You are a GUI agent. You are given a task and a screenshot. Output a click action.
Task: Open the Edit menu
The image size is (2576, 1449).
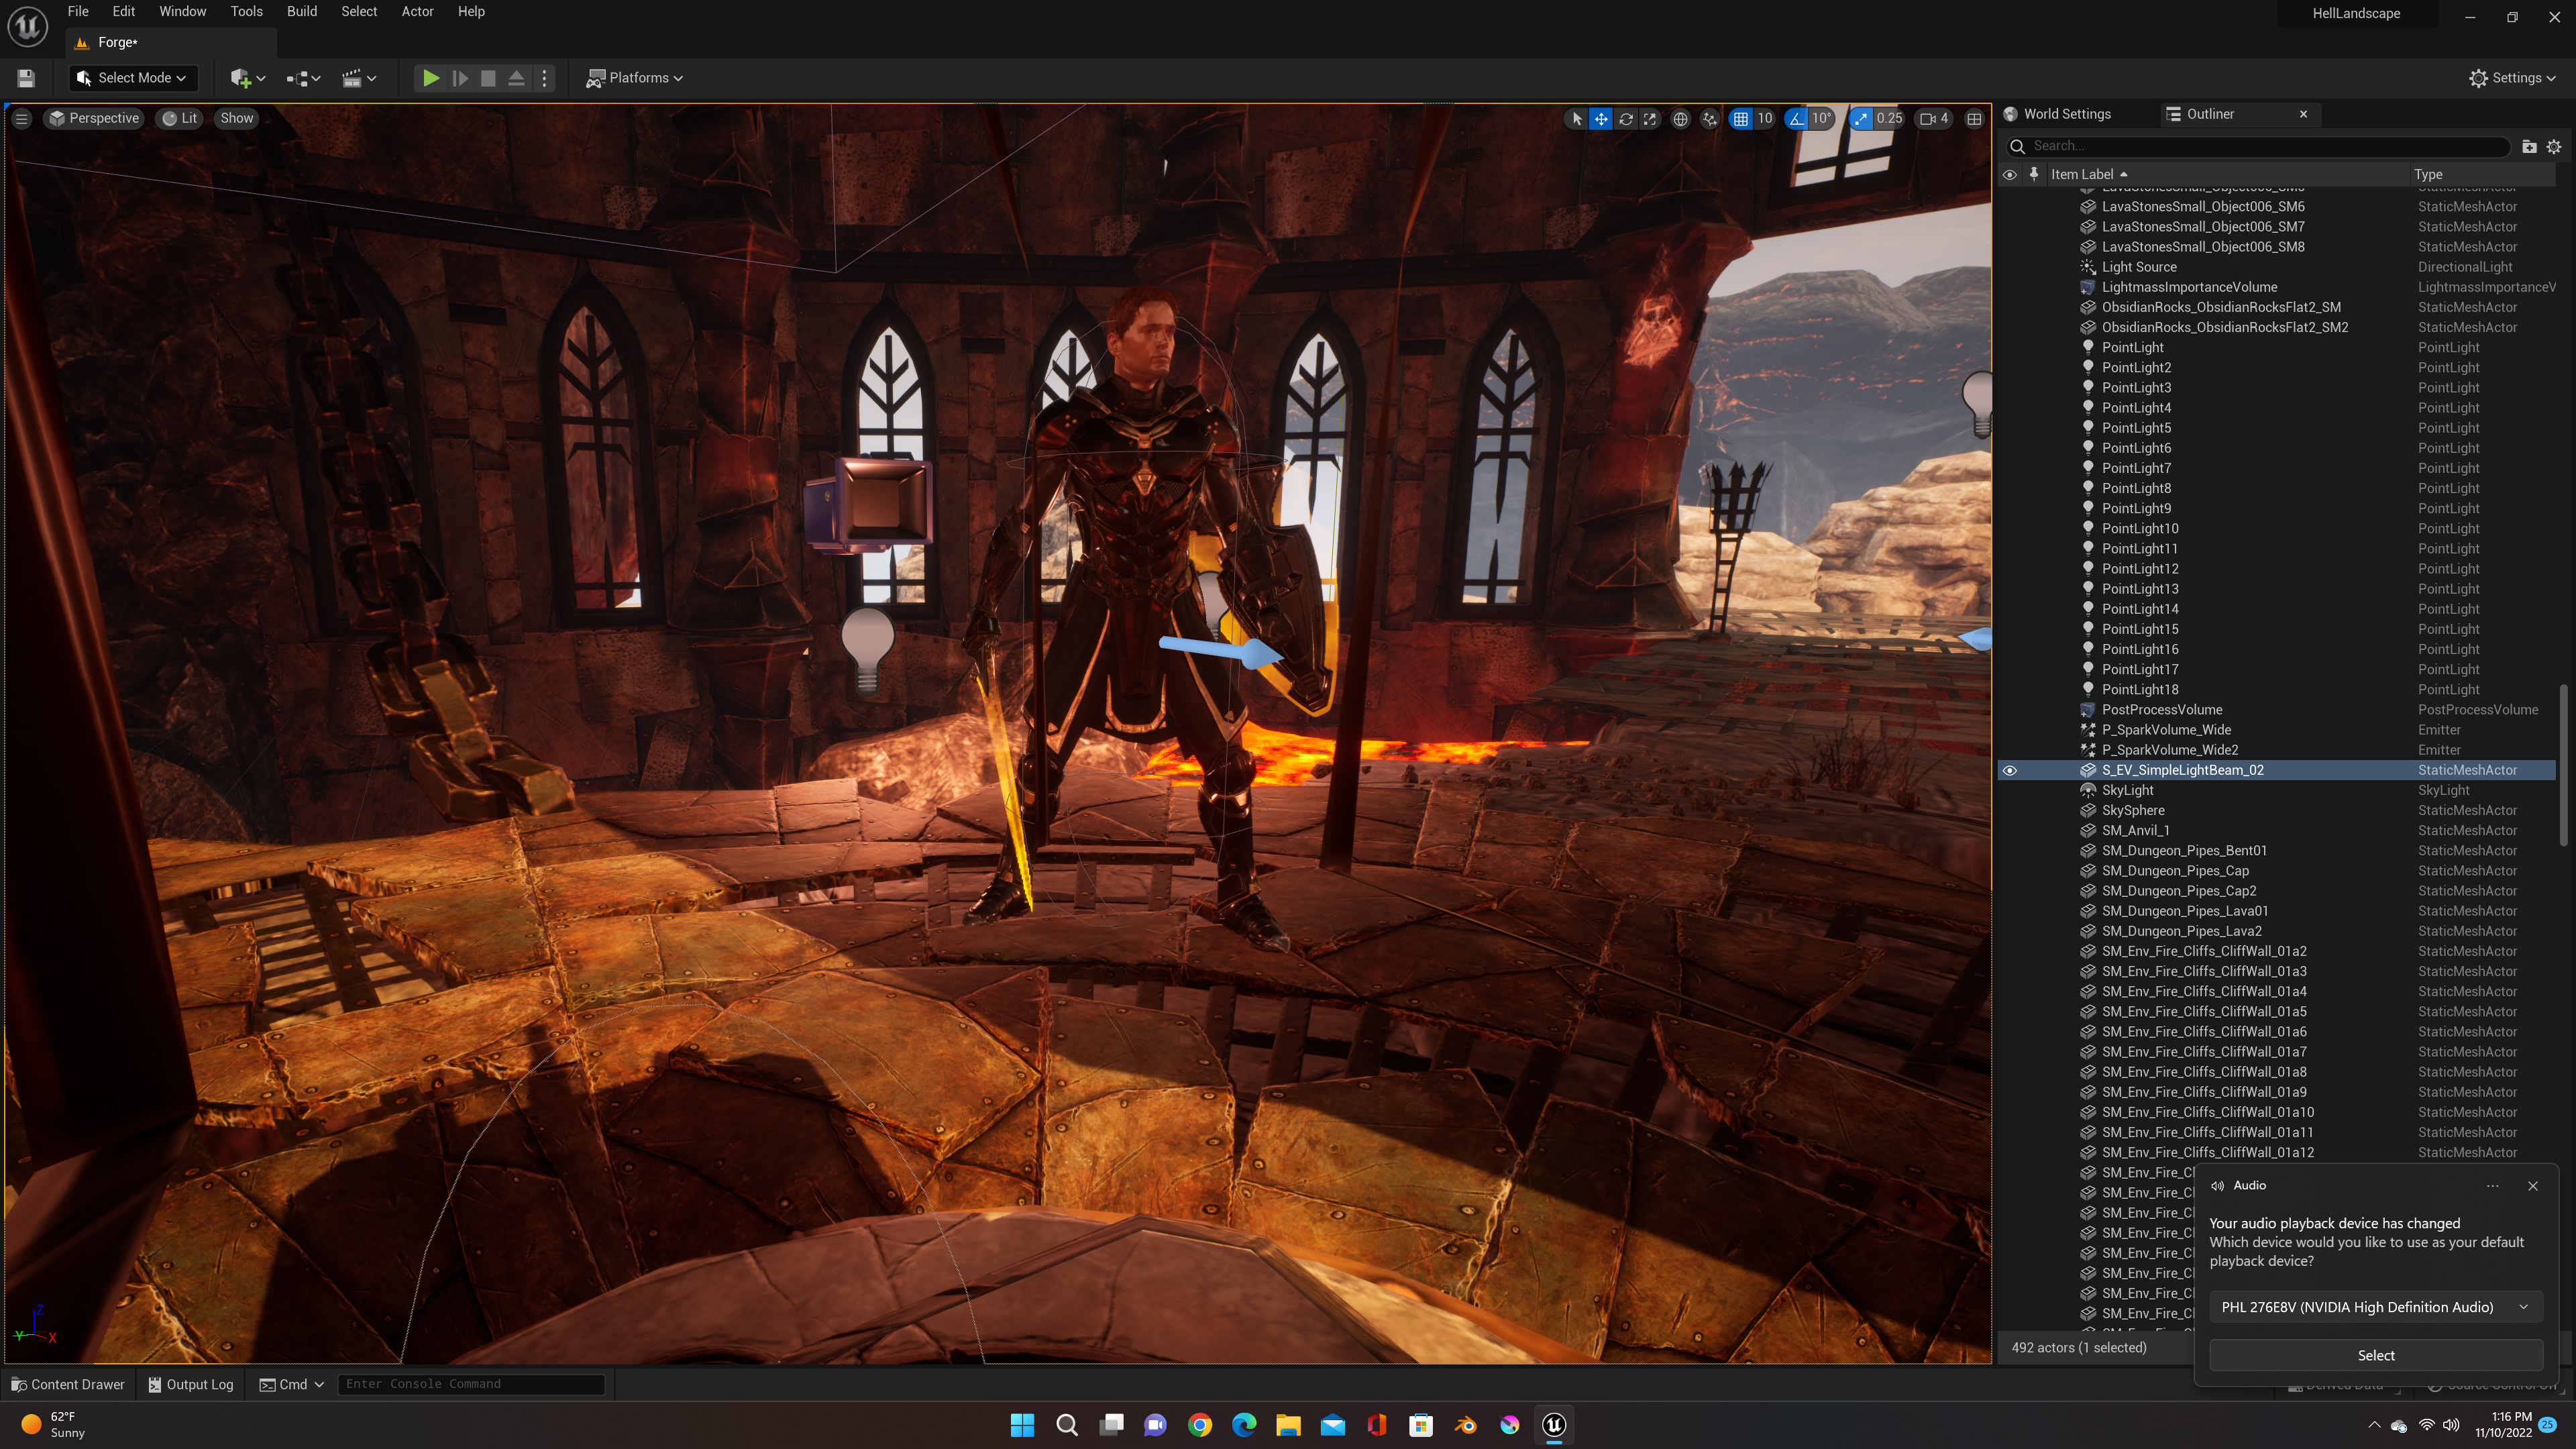click(124, 12)
